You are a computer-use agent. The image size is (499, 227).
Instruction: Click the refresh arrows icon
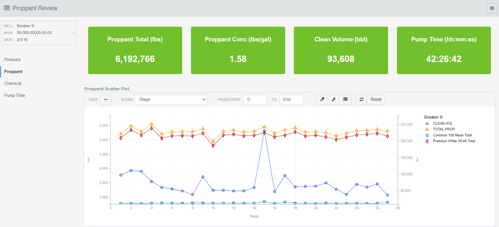361,99
